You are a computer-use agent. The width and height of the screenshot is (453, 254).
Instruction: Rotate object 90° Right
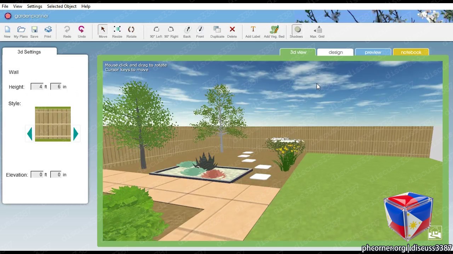tap(171, 32)
